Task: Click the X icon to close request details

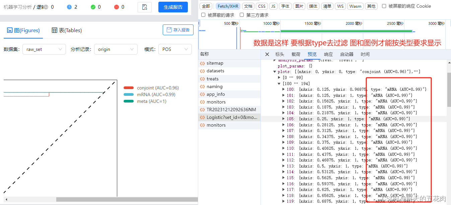Action: click(x=267, y=54)
